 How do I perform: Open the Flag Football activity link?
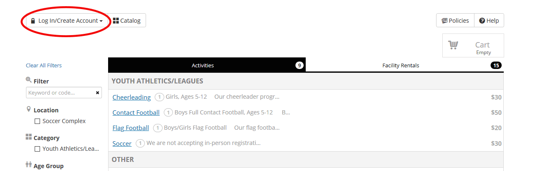[130, 128]
